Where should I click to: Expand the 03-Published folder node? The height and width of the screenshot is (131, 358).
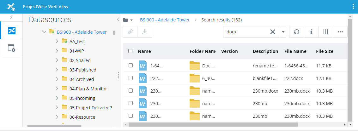pyautogui.click(x=57, y=70)
